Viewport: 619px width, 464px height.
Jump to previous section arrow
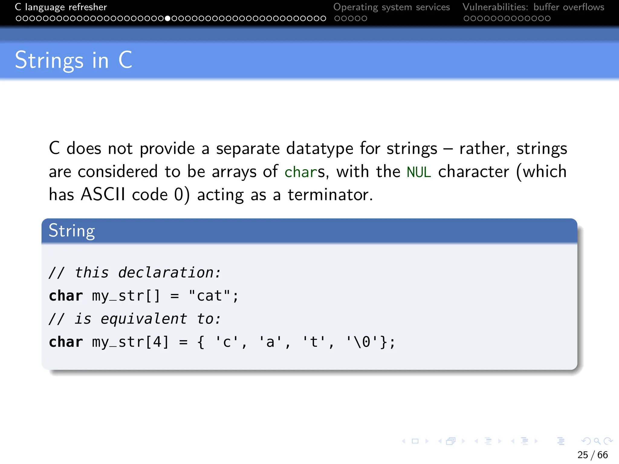[513, 441]
